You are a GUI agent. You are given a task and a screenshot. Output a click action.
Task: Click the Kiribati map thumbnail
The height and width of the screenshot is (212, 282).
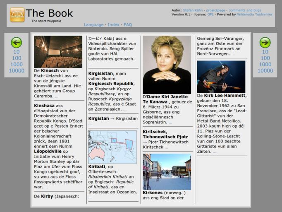point(112,147)
